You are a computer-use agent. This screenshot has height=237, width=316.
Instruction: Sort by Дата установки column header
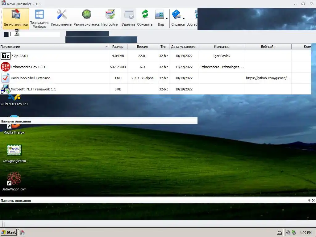coord(184,47)
